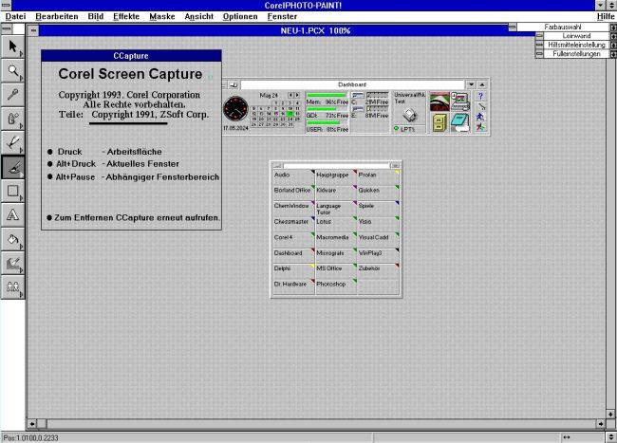
Task: Select the arrow Pick tool
Action: (12, 46)
